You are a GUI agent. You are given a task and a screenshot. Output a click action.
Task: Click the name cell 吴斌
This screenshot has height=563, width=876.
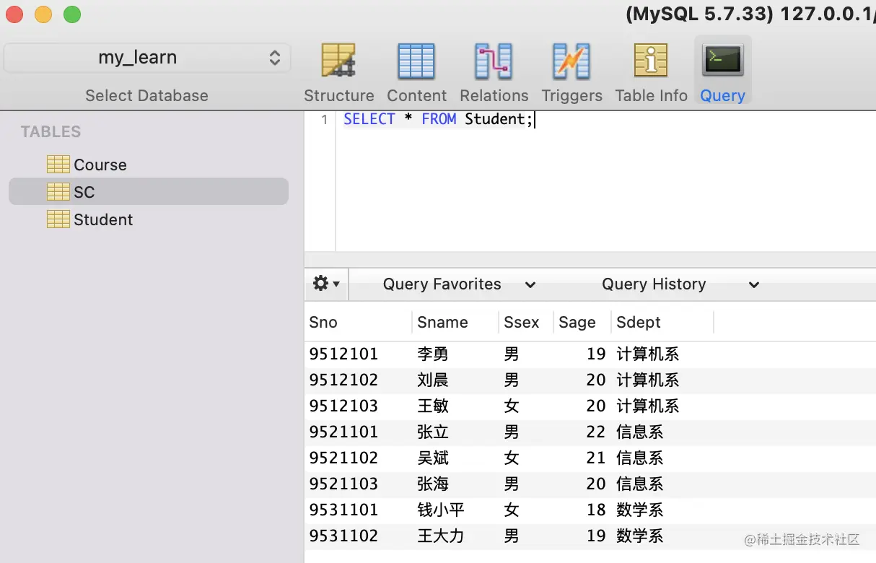coord(433,458)
